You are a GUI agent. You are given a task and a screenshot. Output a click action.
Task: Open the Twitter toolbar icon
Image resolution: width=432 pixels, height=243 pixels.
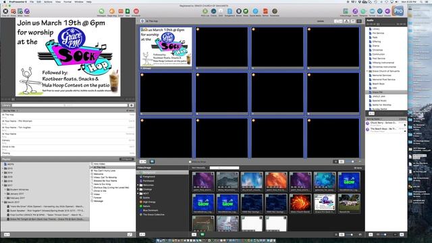[265, 11]
